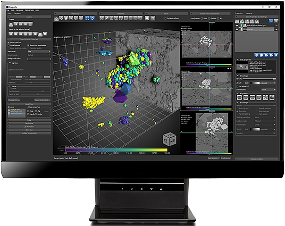Click the Background color swatch
The image size is (285, 226).
click(39, 59)
